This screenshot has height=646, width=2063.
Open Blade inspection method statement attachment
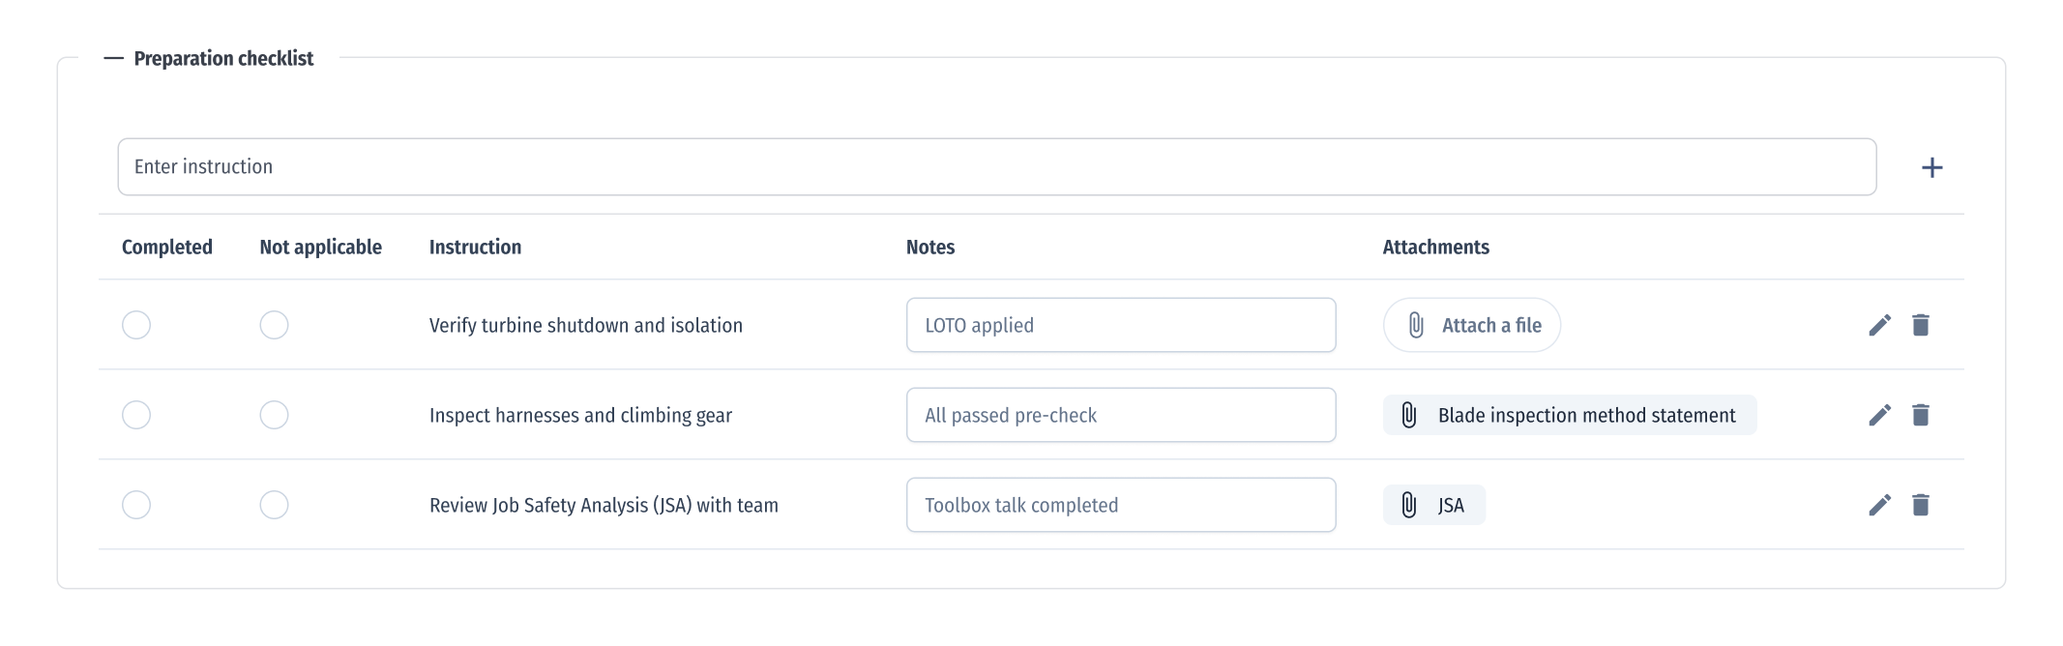[x=1569, y=415]
